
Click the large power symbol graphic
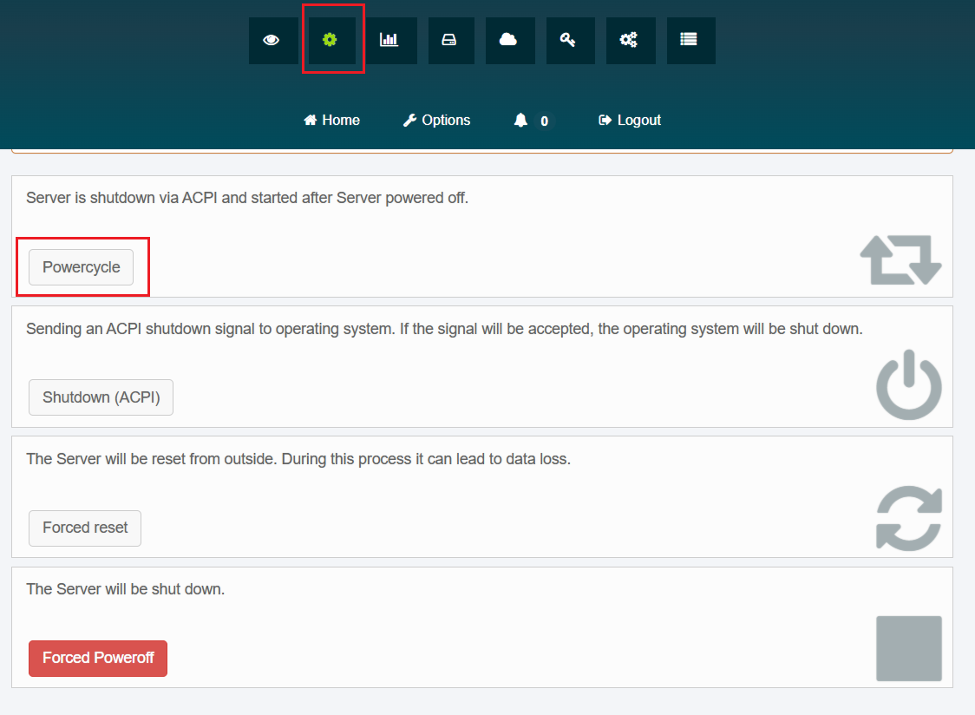908,386
